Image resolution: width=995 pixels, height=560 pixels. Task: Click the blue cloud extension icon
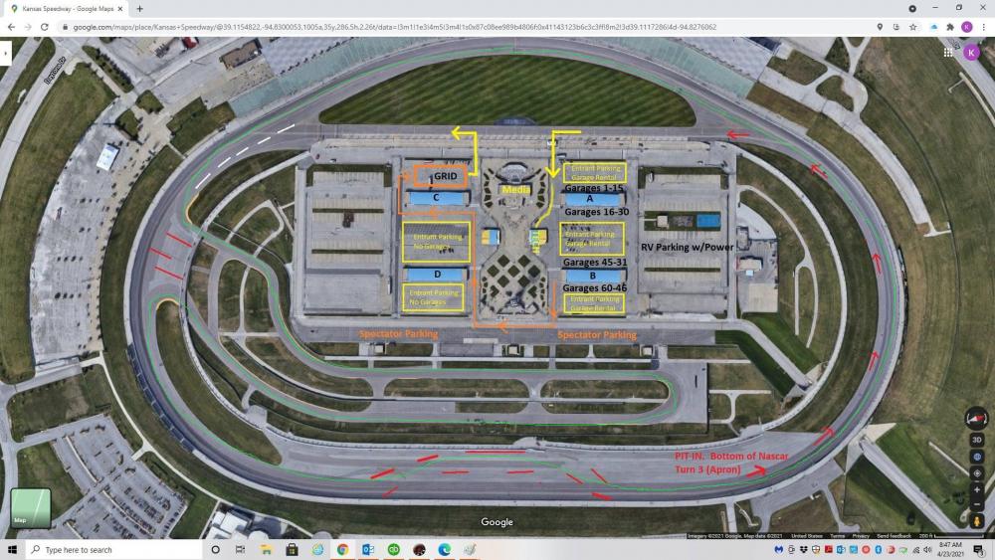pos(934,27)
